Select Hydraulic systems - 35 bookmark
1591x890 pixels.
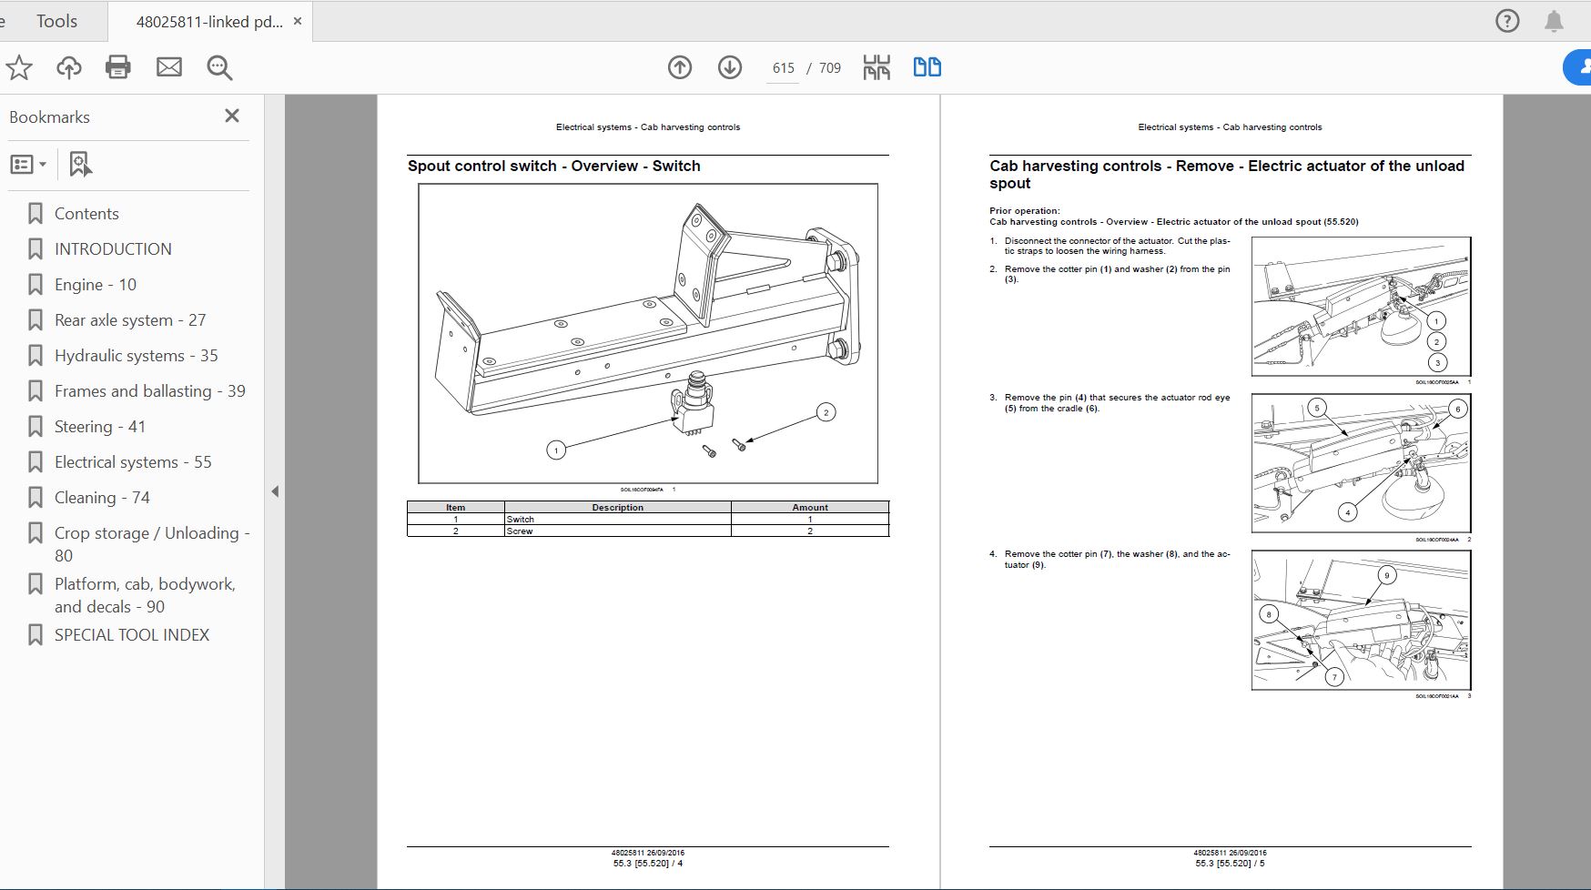point(137,356)
